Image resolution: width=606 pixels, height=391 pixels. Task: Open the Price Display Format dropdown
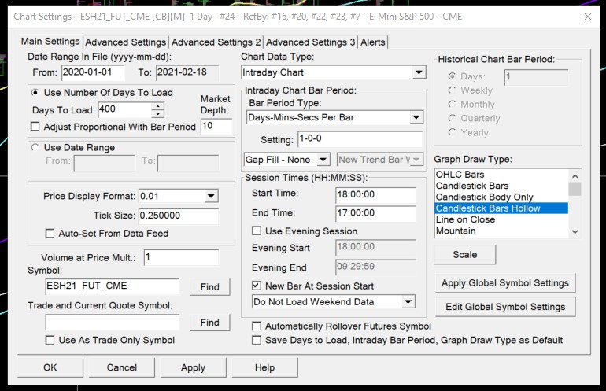pyautogui.click(x=211, y=196)
